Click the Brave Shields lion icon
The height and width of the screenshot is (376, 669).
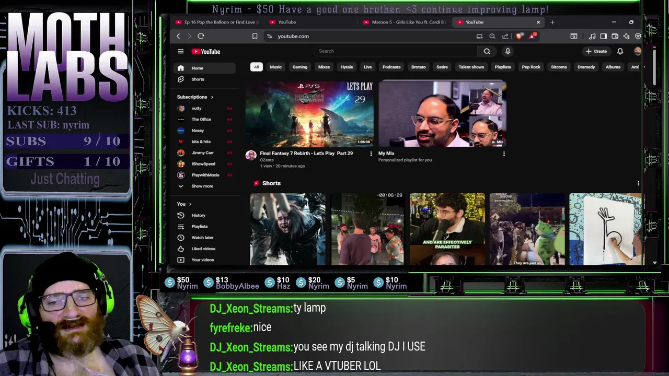tap(519, 36)
